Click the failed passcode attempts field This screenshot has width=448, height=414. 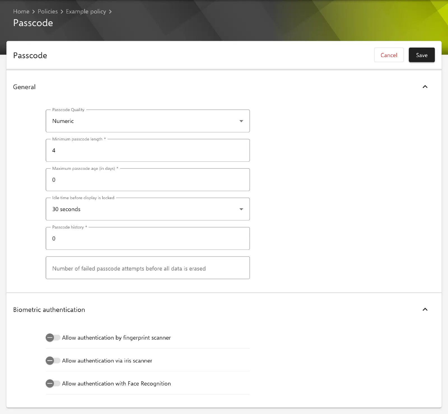click(148, 268)
